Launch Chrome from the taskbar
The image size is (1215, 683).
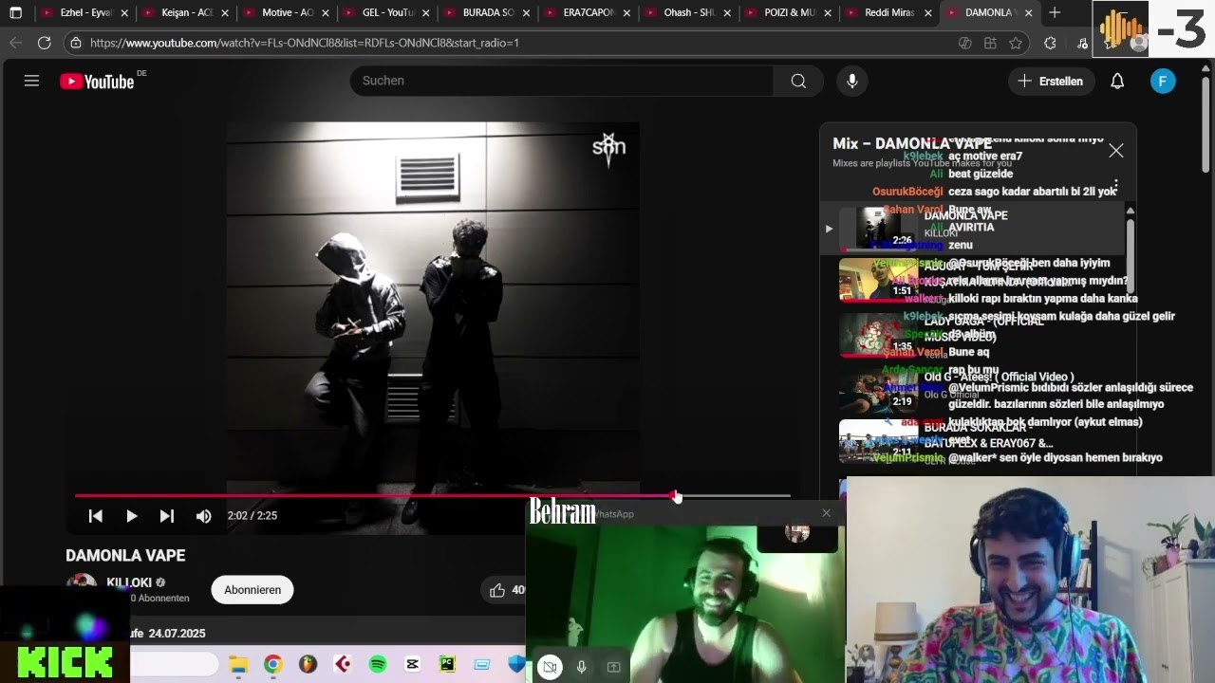(272, 664)
